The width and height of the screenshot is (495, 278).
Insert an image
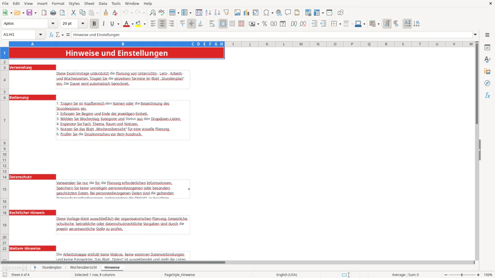[238, 13]
